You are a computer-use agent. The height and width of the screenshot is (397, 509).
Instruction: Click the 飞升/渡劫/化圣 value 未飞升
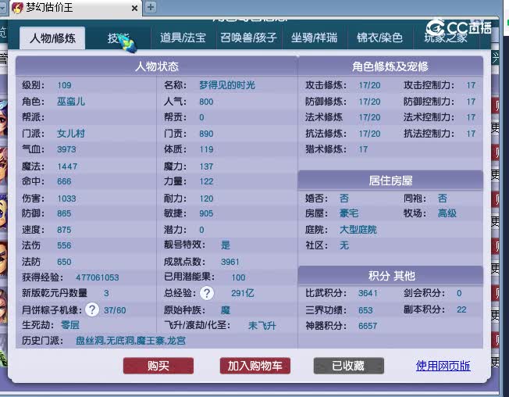pyautogui.click(x=262, y=326)
